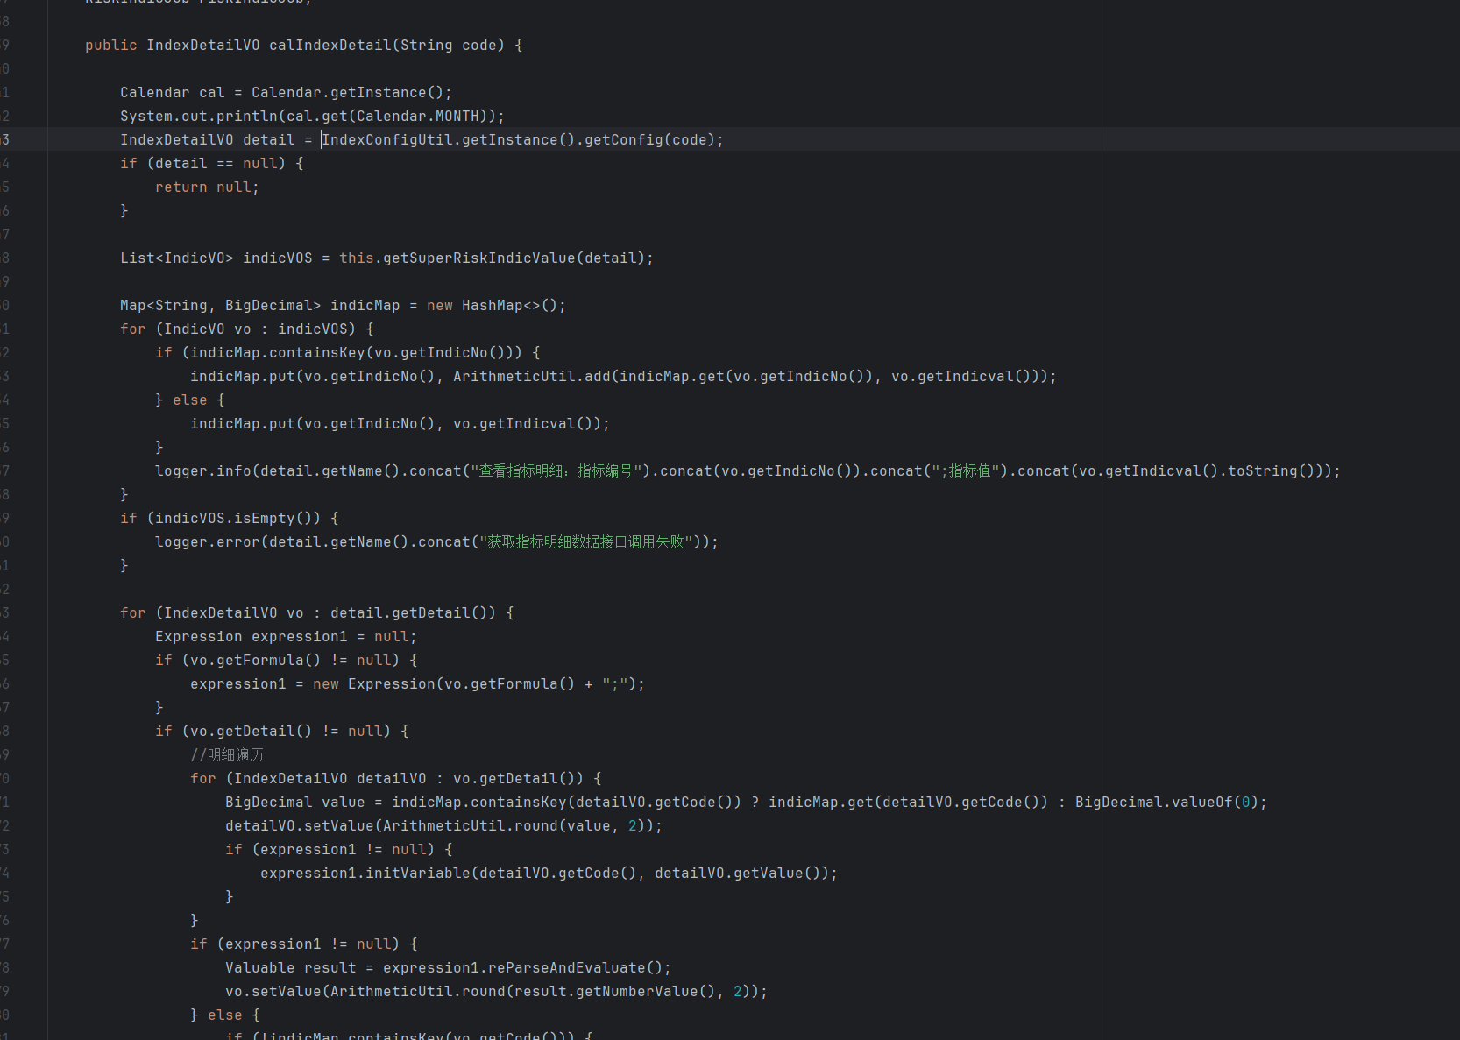Click the expression1.initVariable call
This screenshot has height=1040, width=1460.
point(365,873)
